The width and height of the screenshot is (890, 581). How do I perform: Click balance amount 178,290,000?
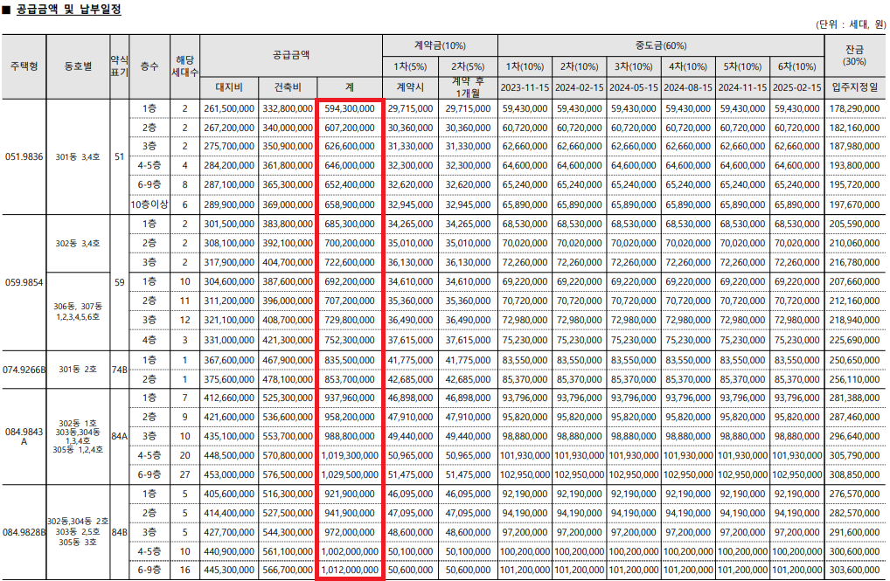[x=854, y=108]
